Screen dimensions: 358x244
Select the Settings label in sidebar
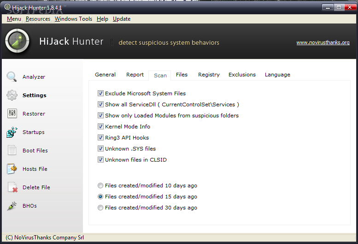click(35, 95)
